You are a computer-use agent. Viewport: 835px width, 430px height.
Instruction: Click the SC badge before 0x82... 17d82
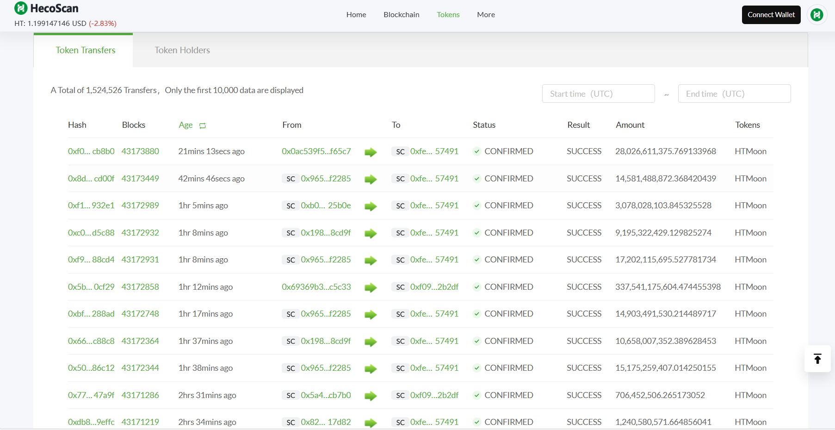tap(291, 422)
